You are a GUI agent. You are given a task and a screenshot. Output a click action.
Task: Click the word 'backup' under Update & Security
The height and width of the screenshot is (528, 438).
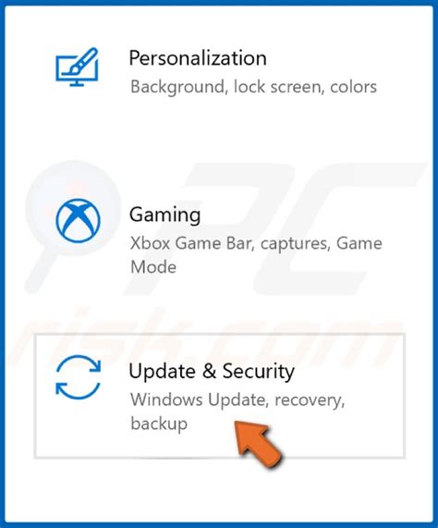pyautogui.click(x=159, y=424)
